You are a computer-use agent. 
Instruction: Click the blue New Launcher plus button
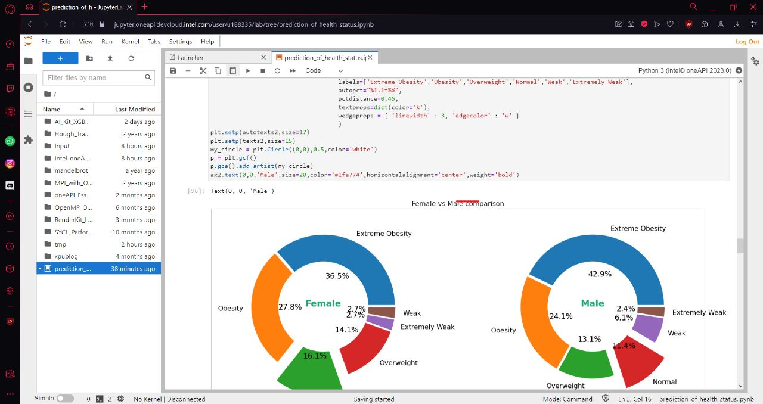[60, 58]
